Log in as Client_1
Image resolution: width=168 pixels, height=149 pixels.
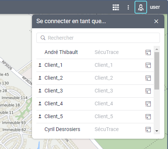[x=95, y=65]
